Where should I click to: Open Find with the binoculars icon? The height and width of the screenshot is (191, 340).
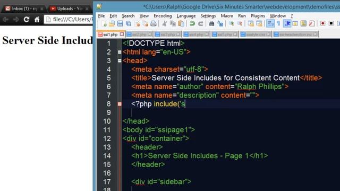click(211, 23)
